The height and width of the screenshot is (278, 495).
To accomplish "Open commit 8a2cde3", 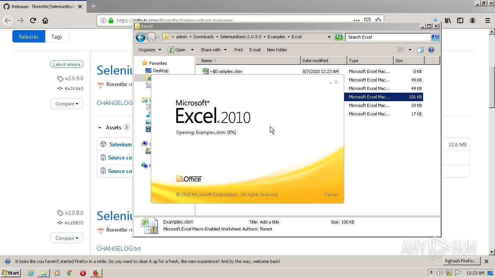I will (70, 88).
